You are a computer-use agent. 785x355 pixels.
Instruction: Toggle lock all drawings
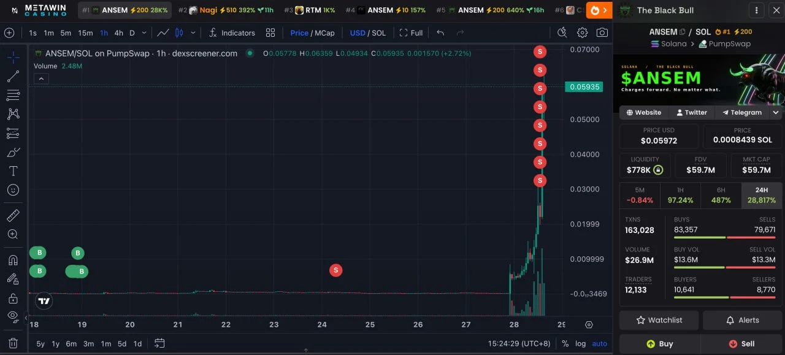13,298
